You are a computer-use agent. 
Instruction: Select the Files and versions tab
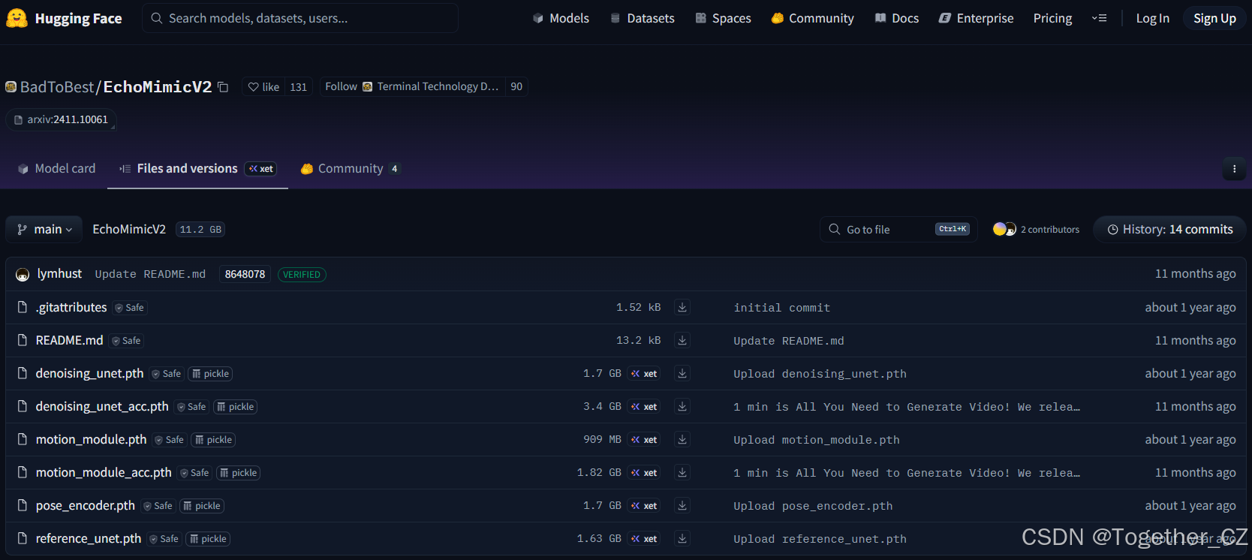pos(197,169)
